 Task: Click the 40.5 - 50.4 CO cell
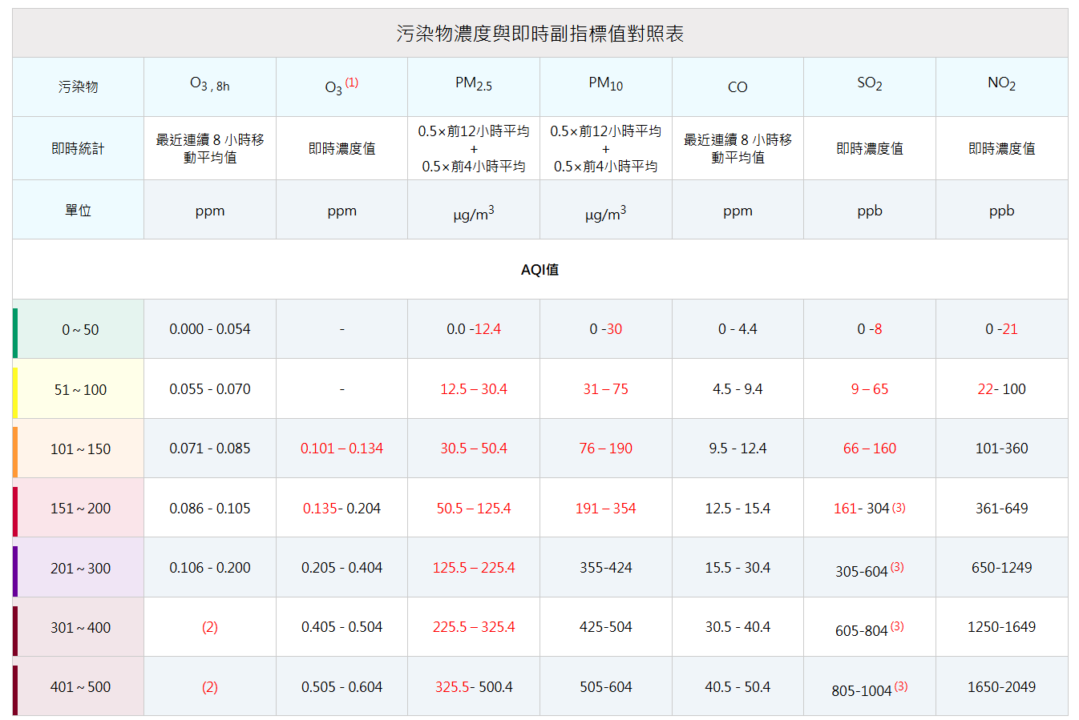[x=738, y=686]
